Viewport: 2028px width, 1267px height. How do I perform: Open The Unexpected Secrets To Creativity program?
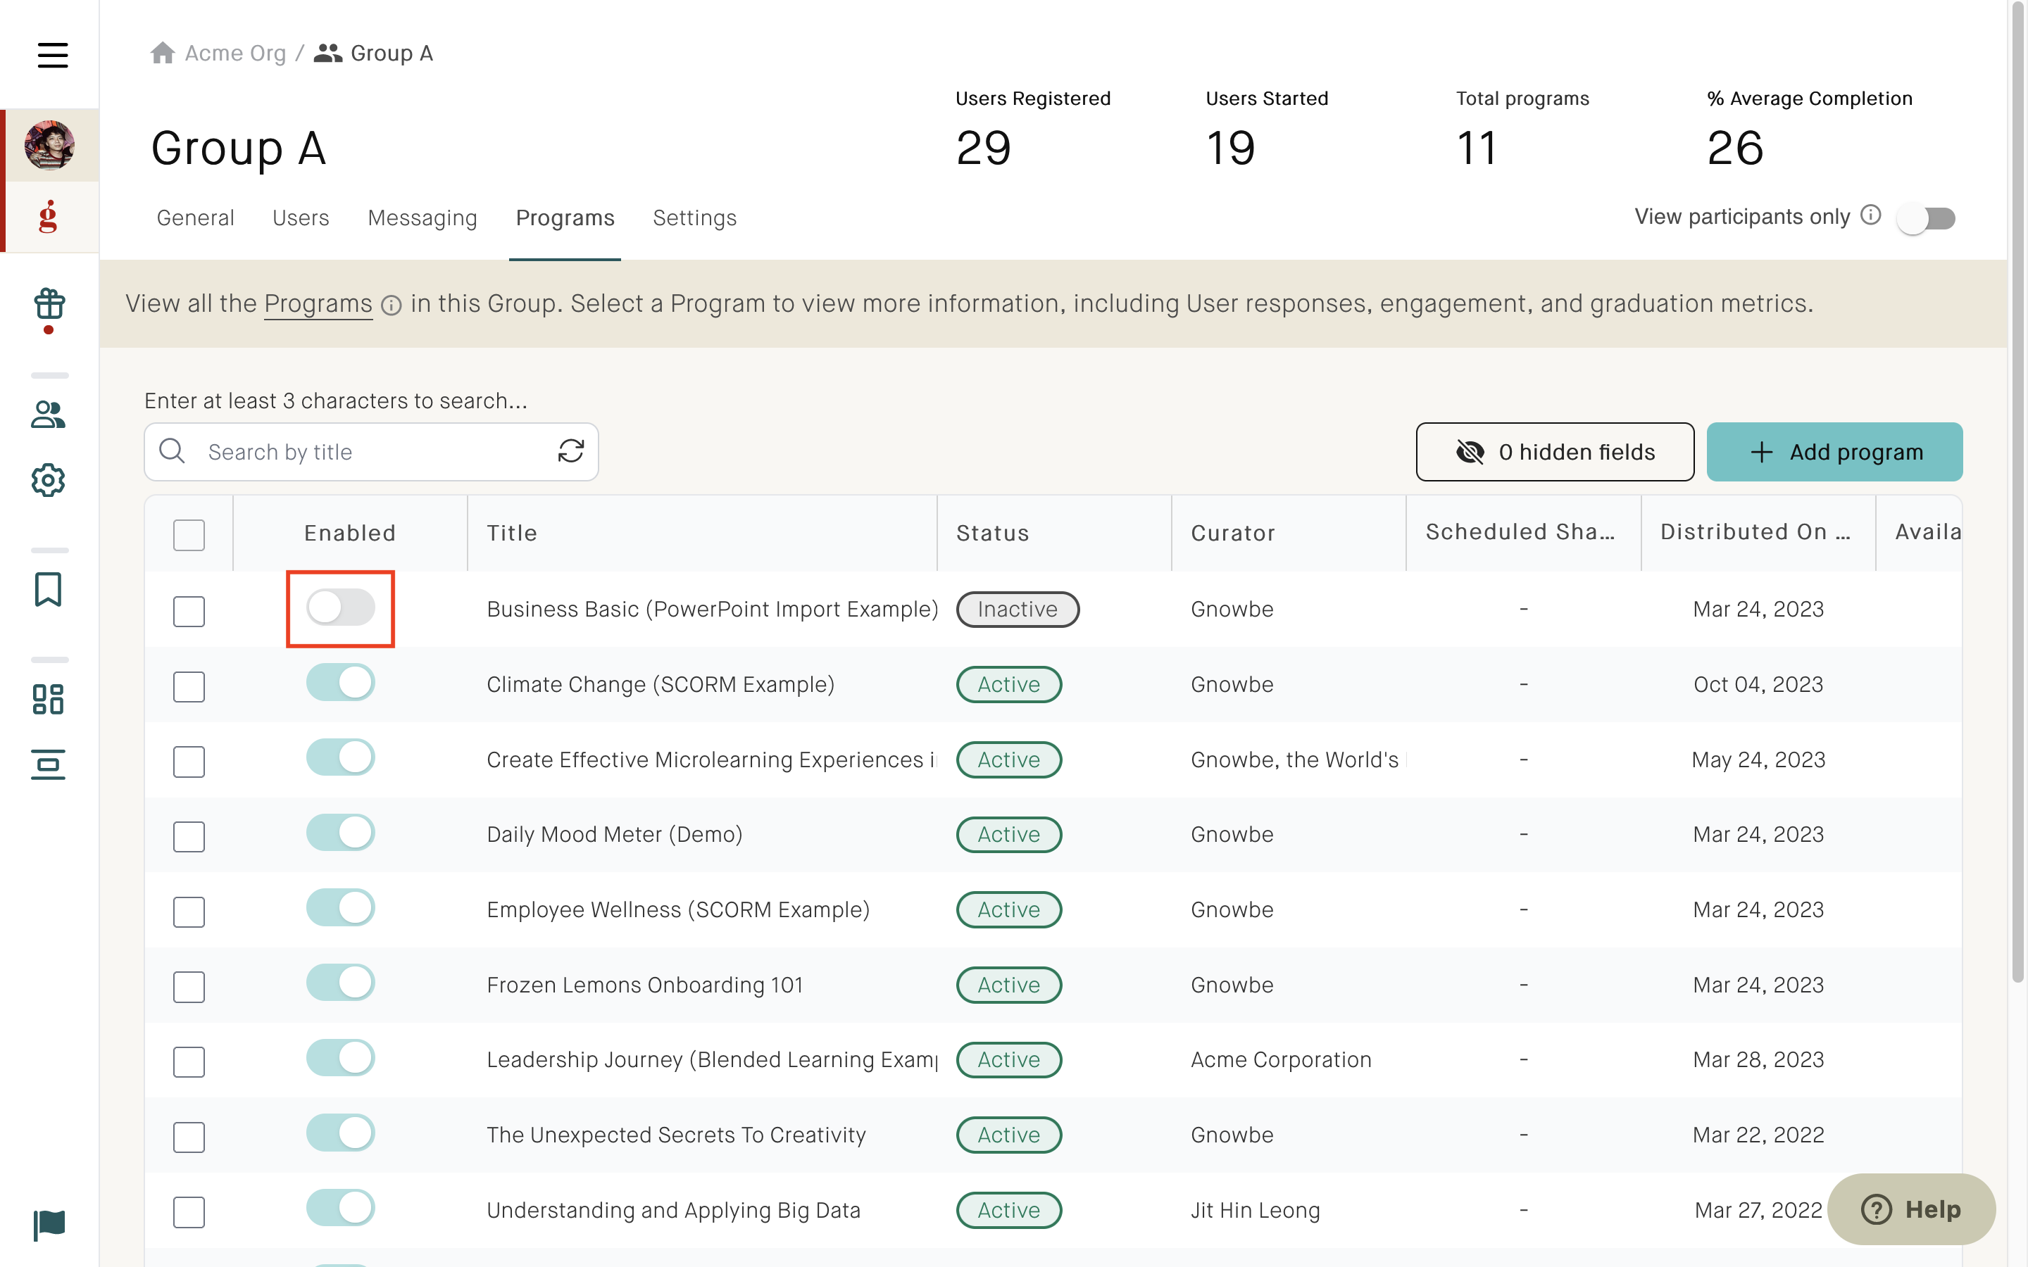[676, 1135]
